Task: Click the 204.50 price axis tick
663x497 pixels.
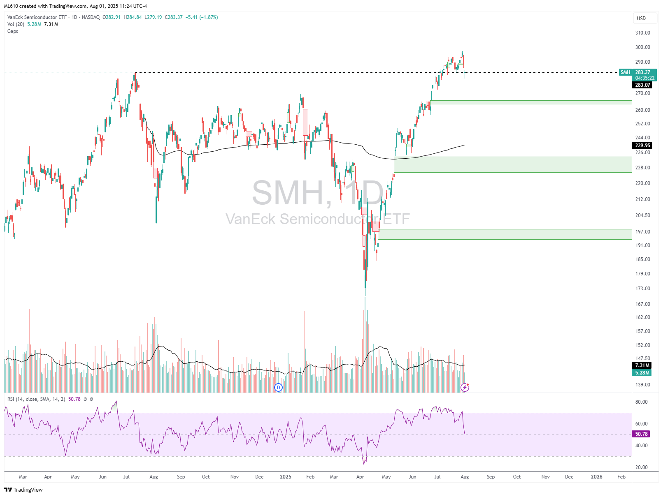Action: click(642, 215)
